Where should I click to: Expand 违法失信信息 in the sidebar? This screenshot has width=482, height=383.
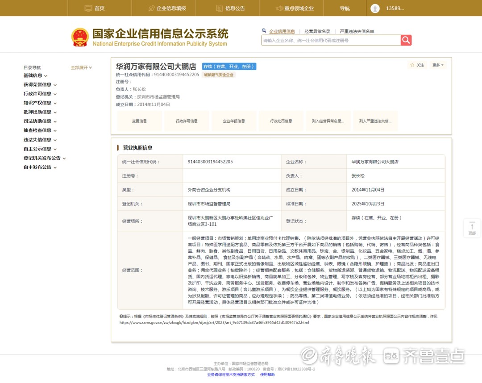tap(40, 140)
